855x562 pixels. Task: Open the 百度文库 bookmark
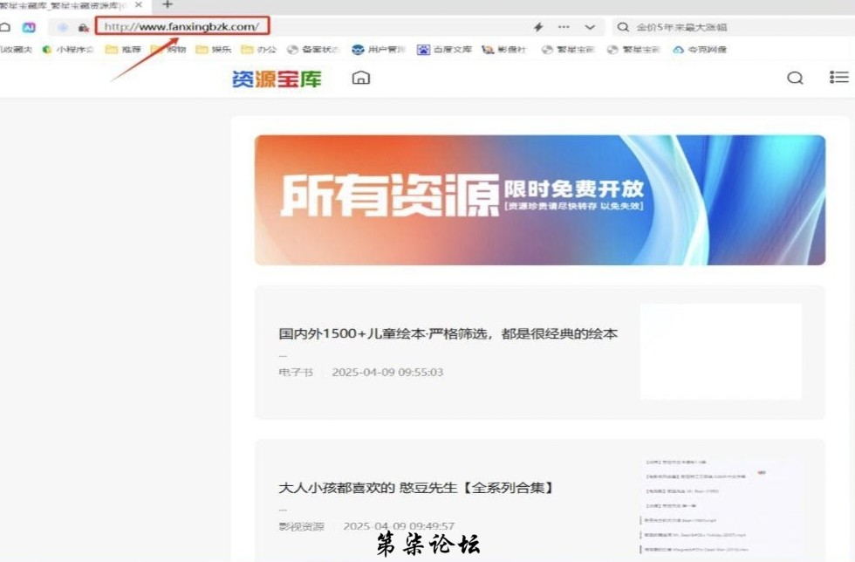pos(445,50)
